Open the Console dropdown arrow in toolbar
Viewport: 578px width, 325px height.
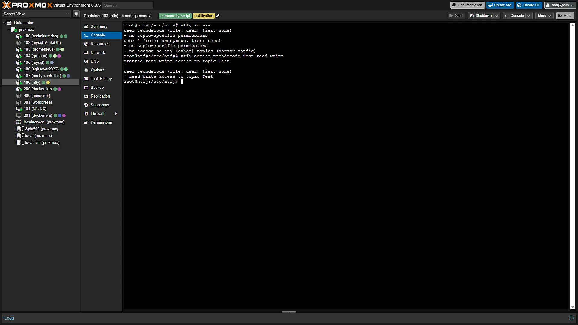(529, 16)
